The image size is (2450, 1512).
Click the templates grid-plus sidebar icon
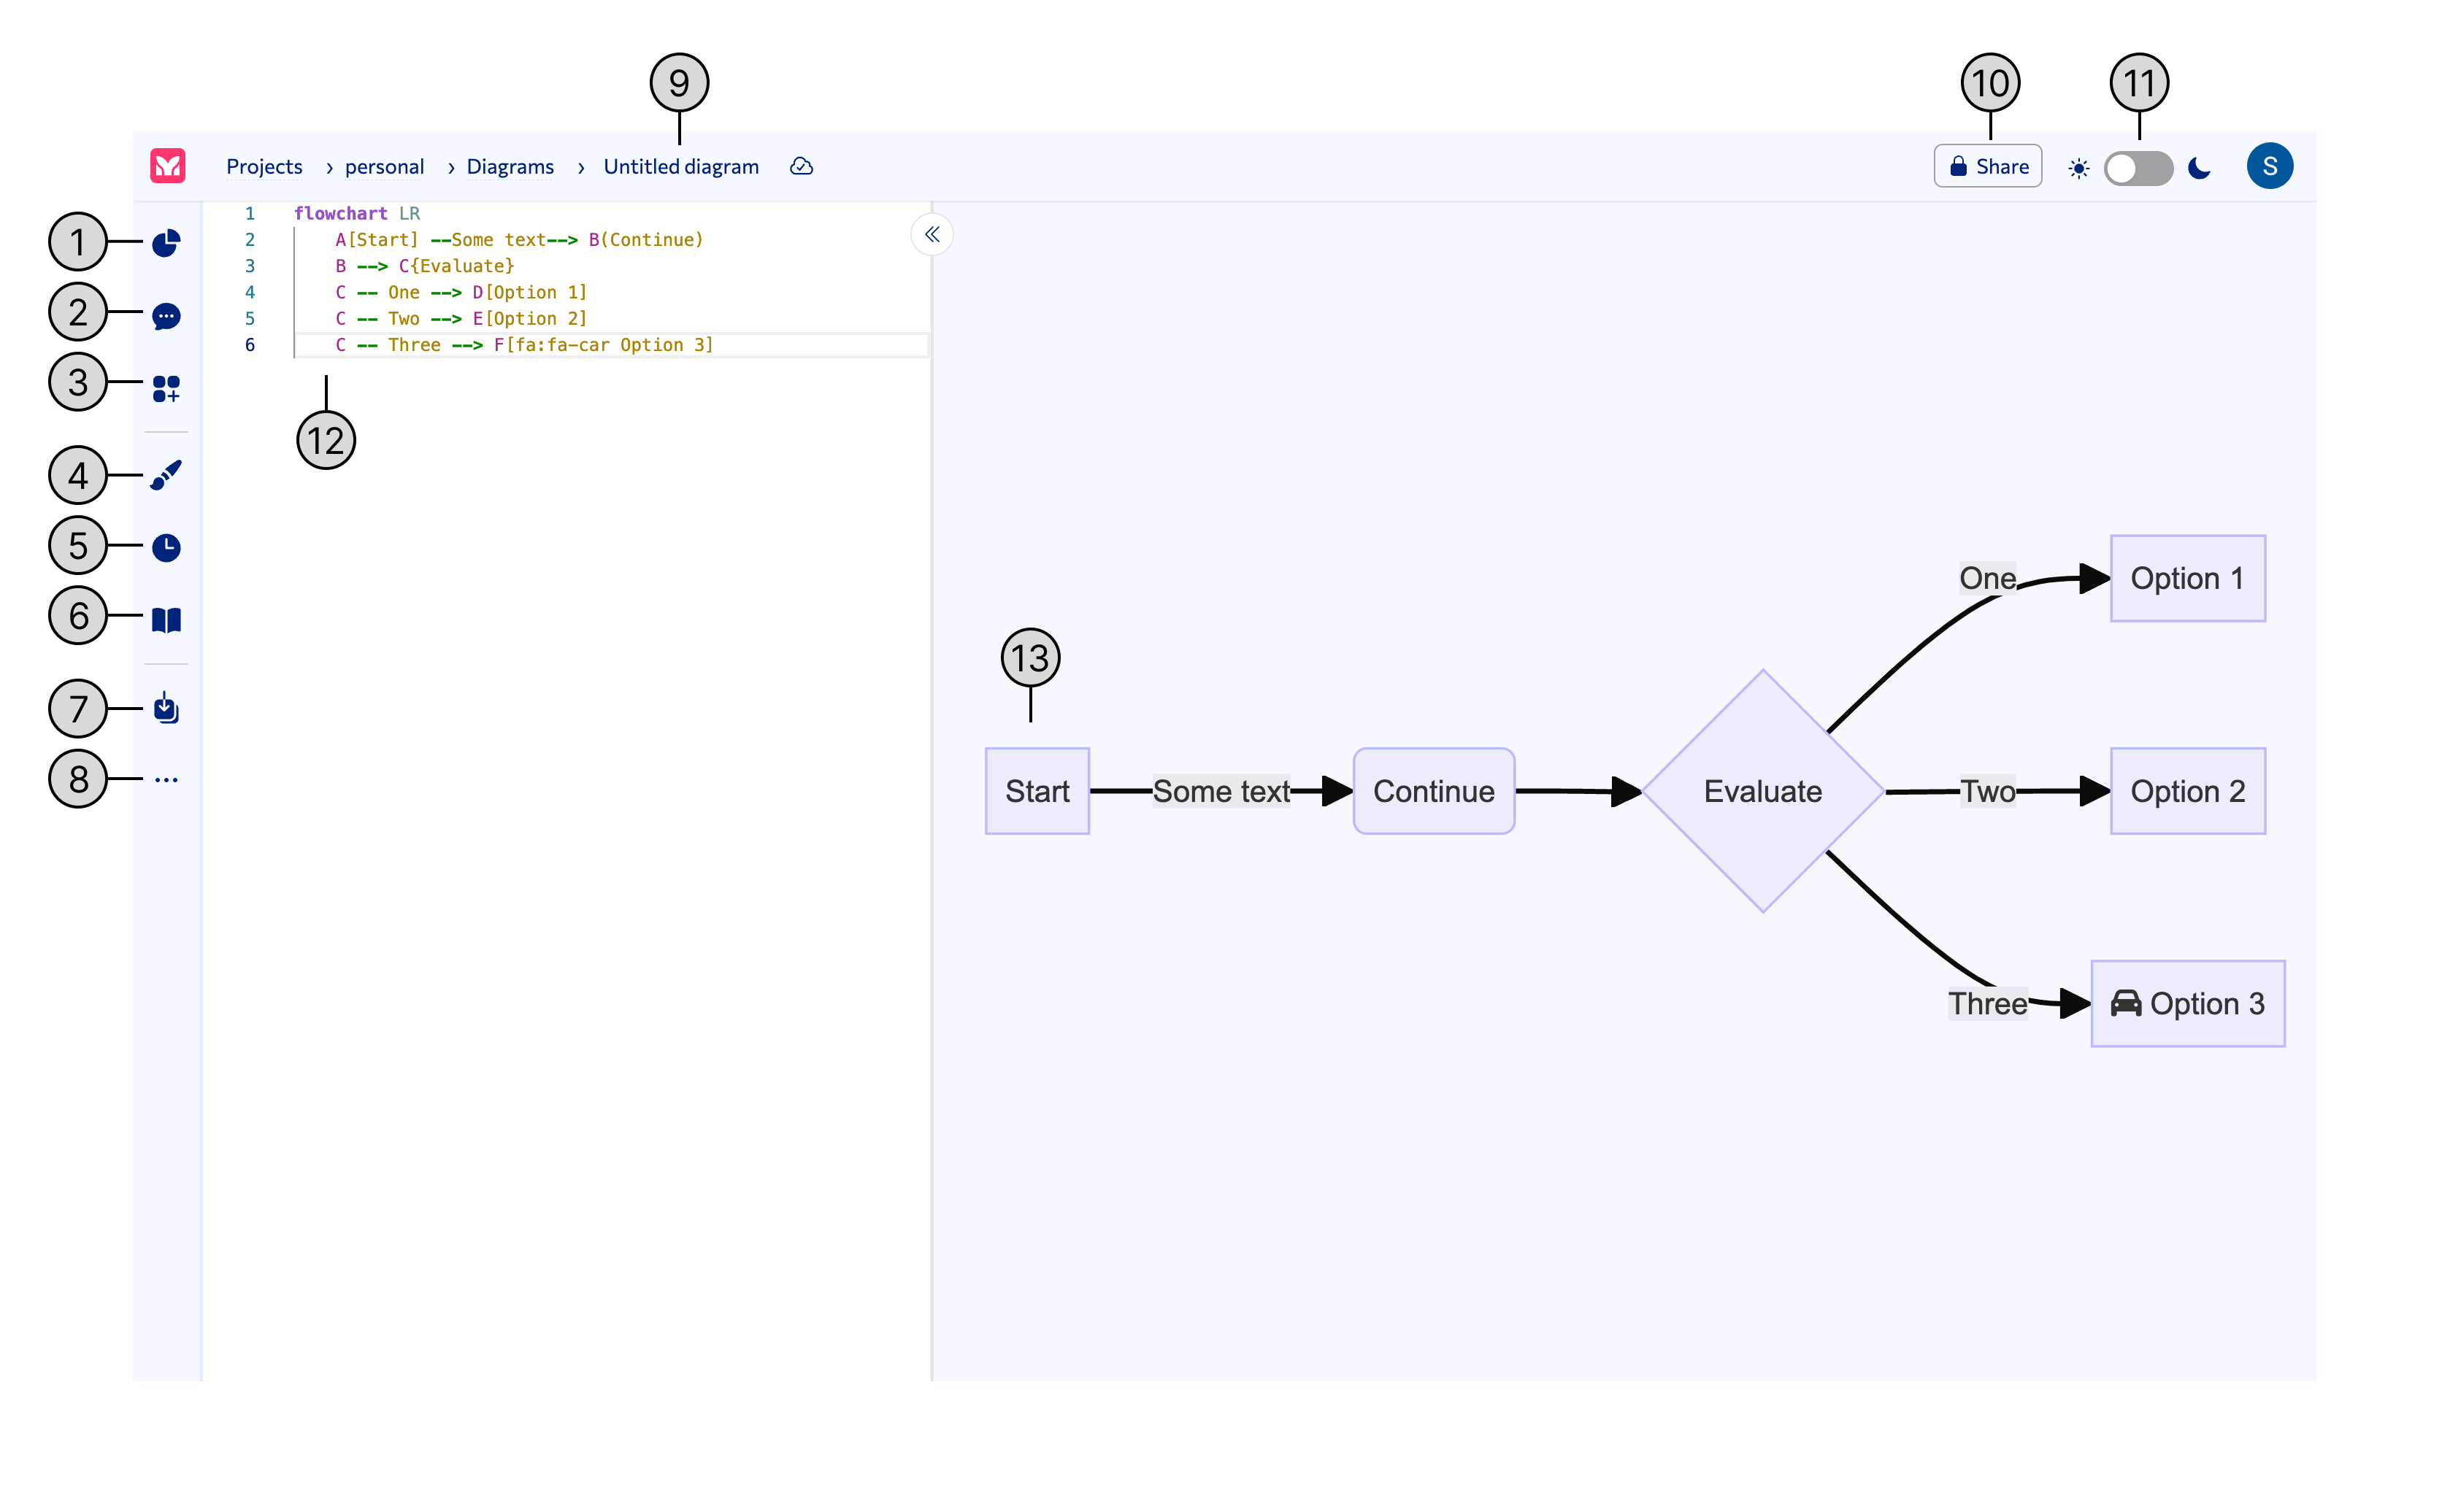(166, 388)
